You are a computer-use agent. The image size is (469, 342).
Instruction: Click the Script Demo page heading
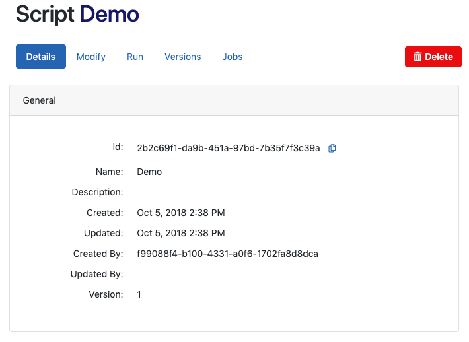[x=77, y=14]
